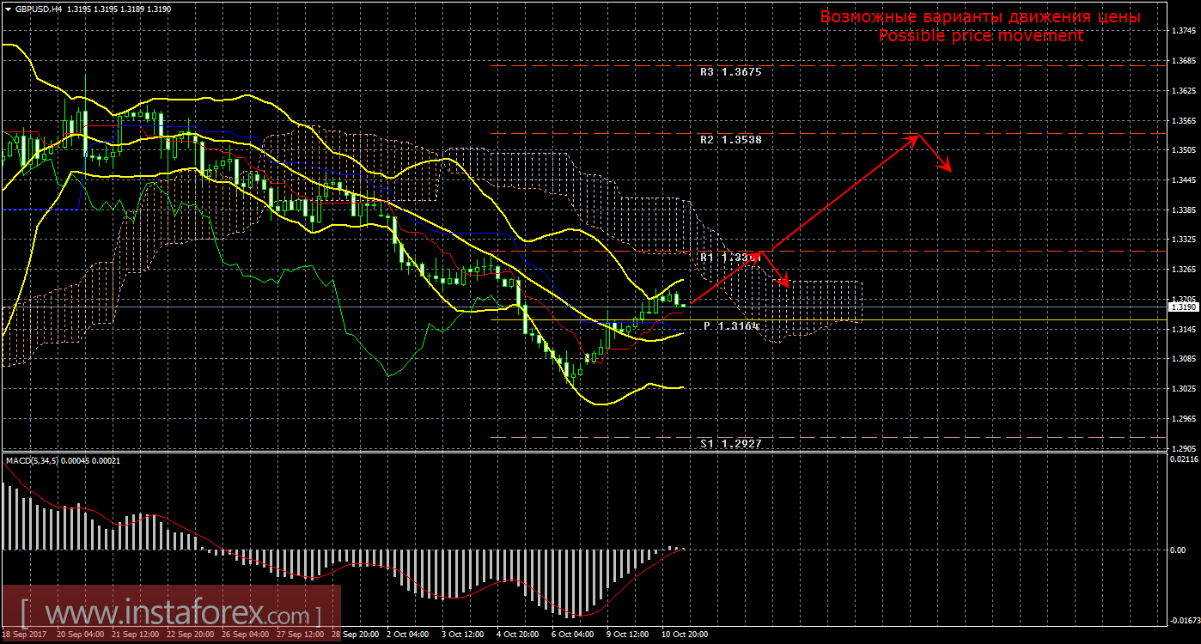
Task: Click the 'Possible price movement' English caption
Action: 980,36
